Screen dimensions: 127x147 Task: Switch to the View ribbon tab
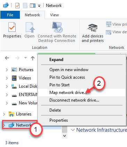pyautogui.click(x=54, y=15)
